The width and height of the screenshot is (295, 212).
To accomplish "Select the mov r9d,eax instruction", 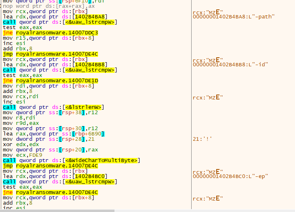I will tap(21, 123).
